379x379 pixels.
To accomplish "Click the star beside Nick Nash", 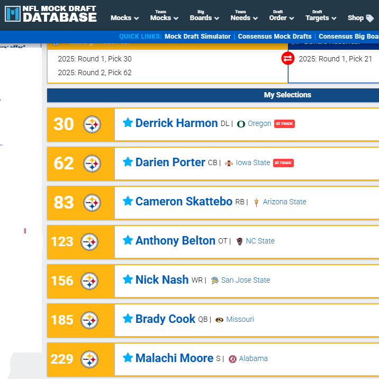I will coord(128,279).
